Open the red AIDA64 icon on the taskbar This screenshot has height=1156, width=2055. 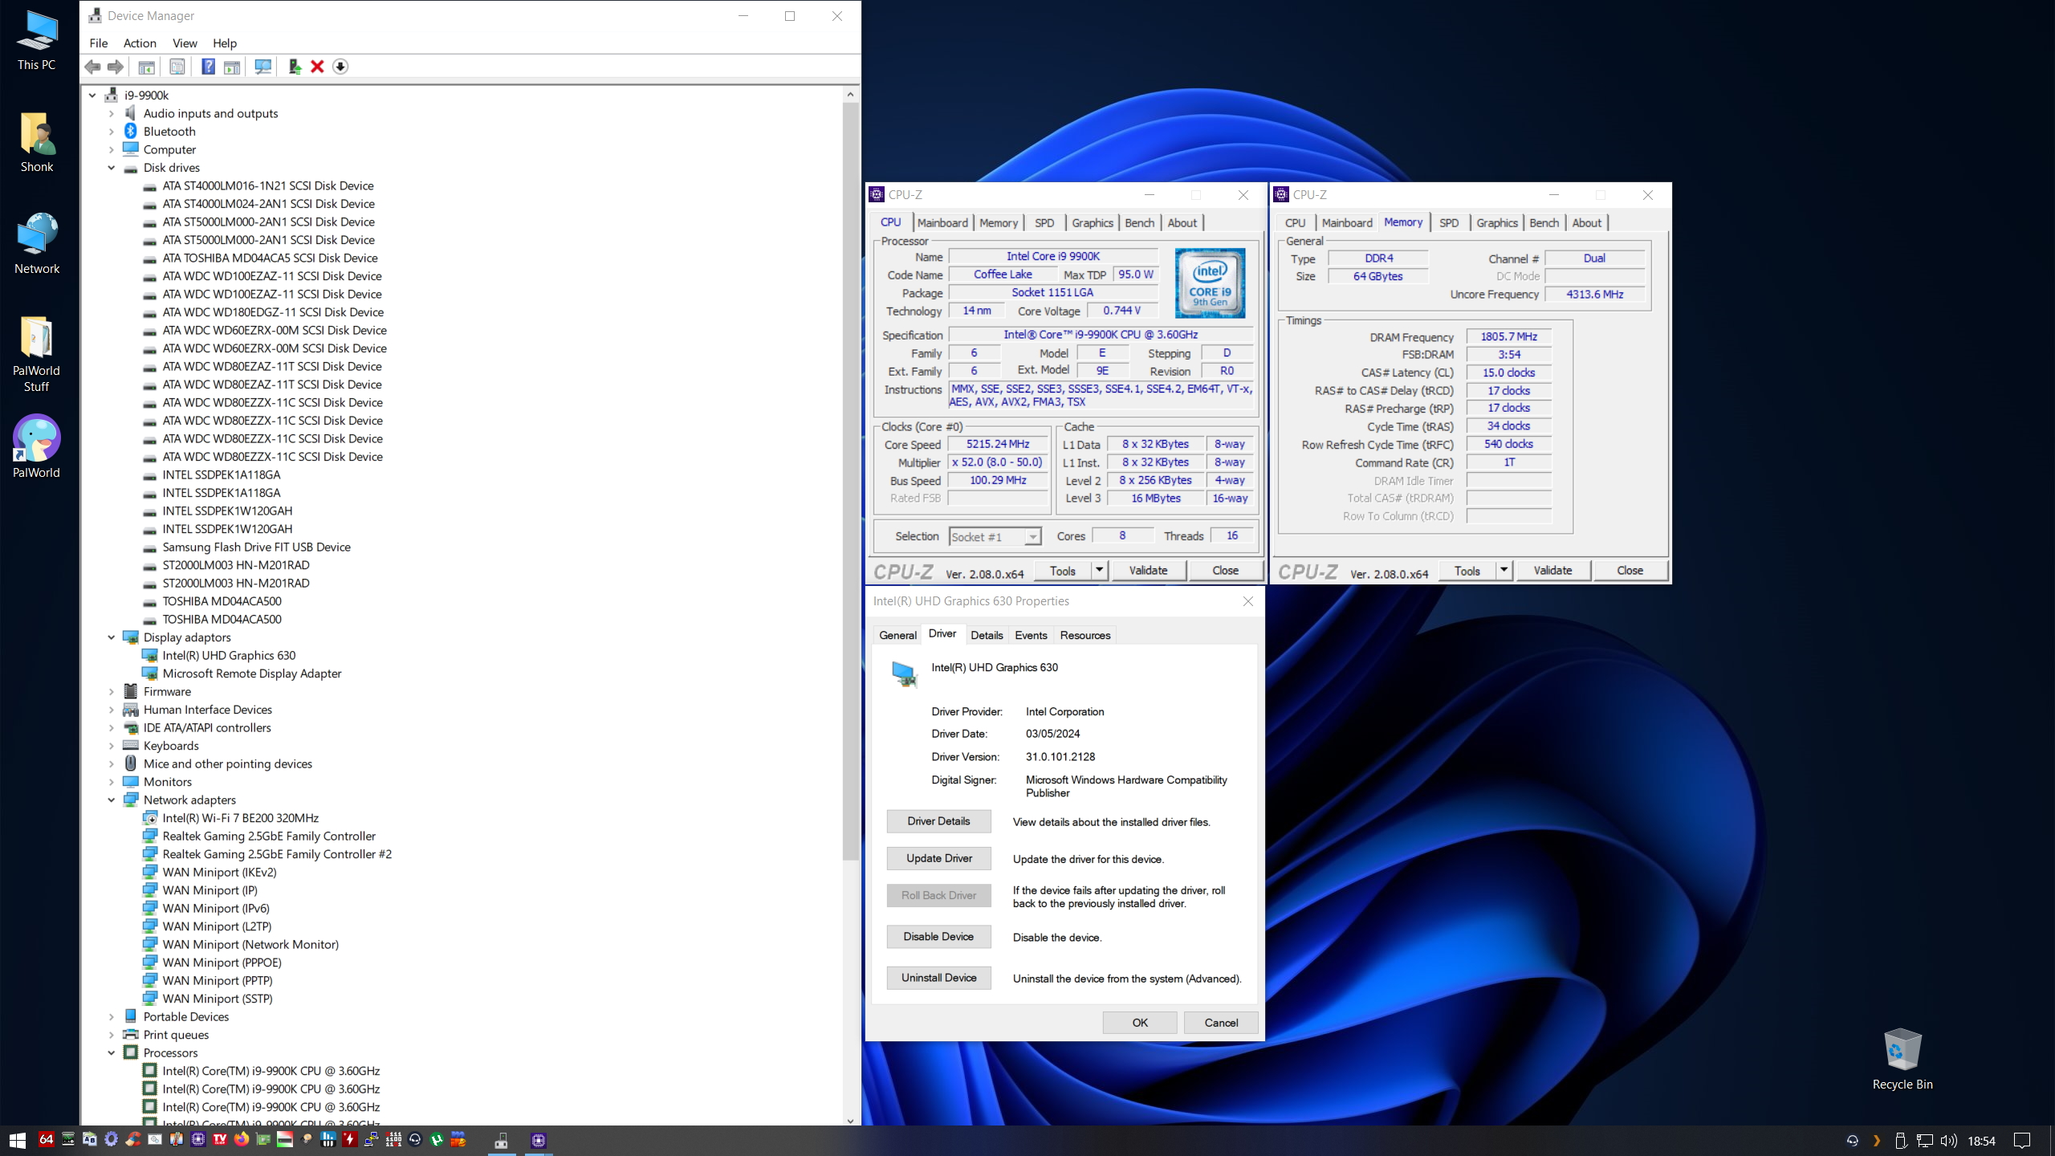pos(47,1139)
